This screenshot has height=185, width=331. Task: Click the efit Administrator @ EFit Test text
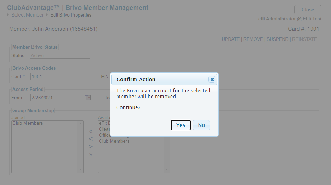(290, 19)
